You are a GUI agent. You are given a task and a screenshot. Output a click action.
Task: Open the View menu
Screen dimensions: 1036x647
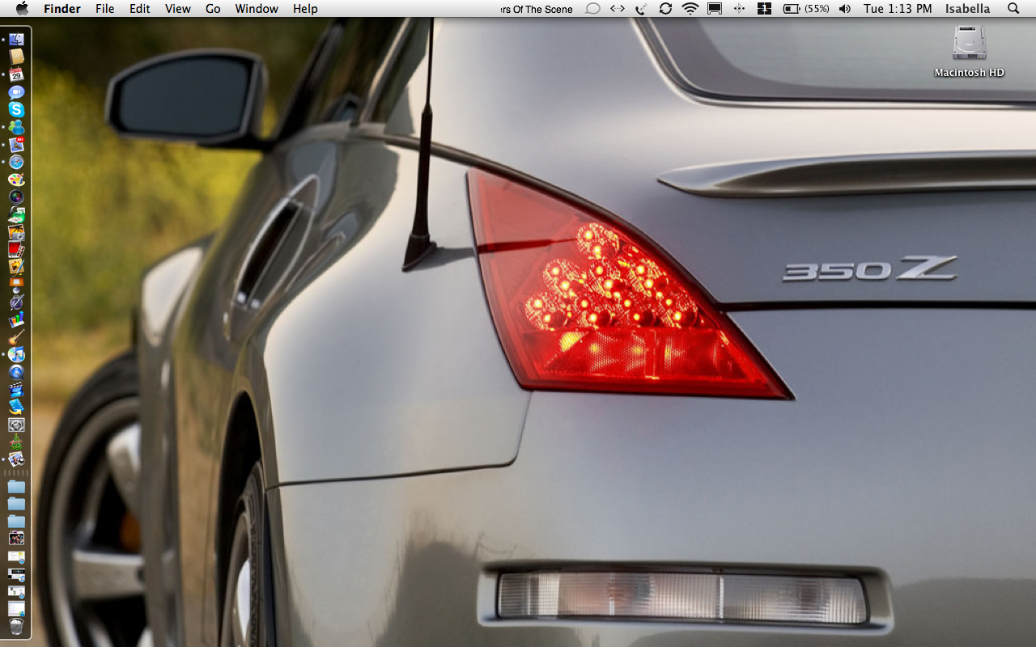(x=178, y=9)
